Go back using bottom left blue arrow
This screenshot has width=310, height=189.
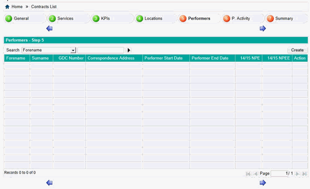[x=49, y=183]
